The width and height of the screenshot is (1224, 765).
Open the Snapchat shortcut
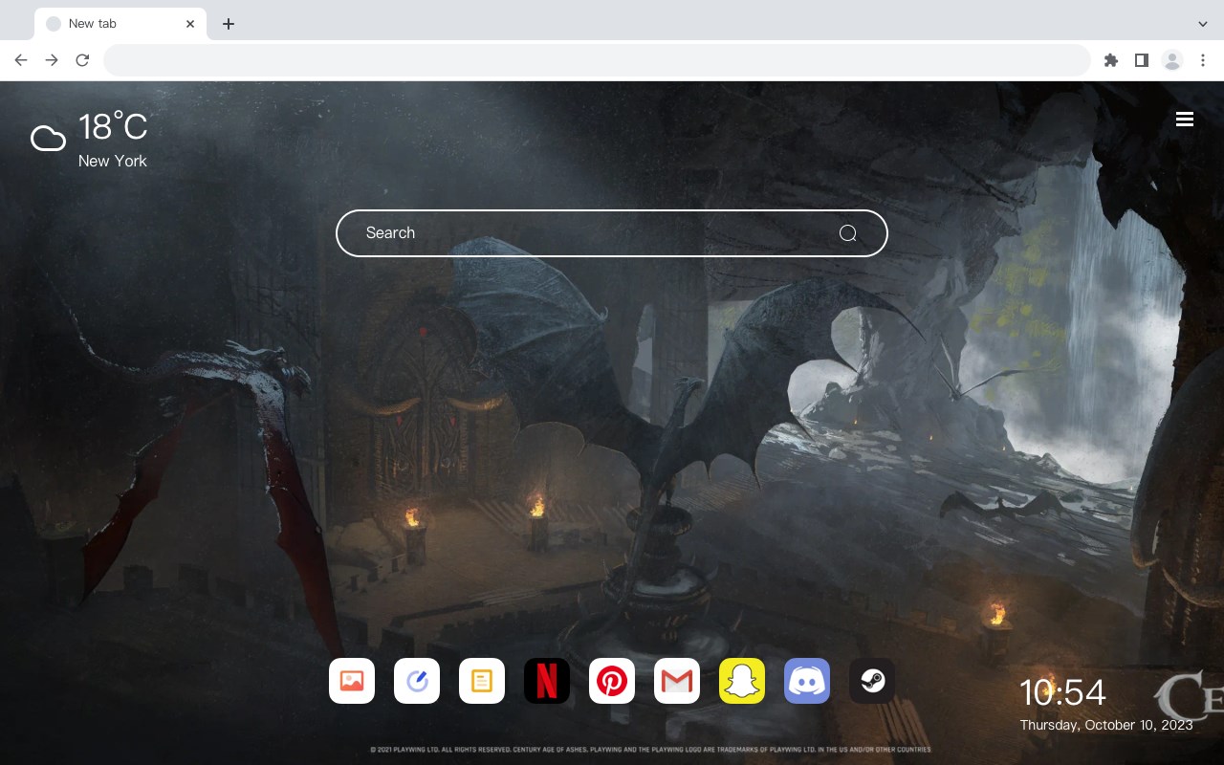(x=742, y=681)
